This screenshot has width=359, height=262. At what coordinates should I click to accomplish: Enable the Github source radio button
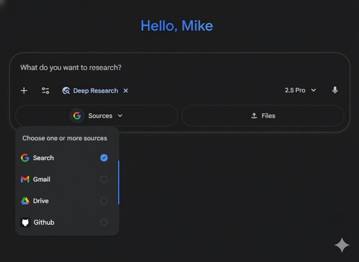tap(104, 222)
